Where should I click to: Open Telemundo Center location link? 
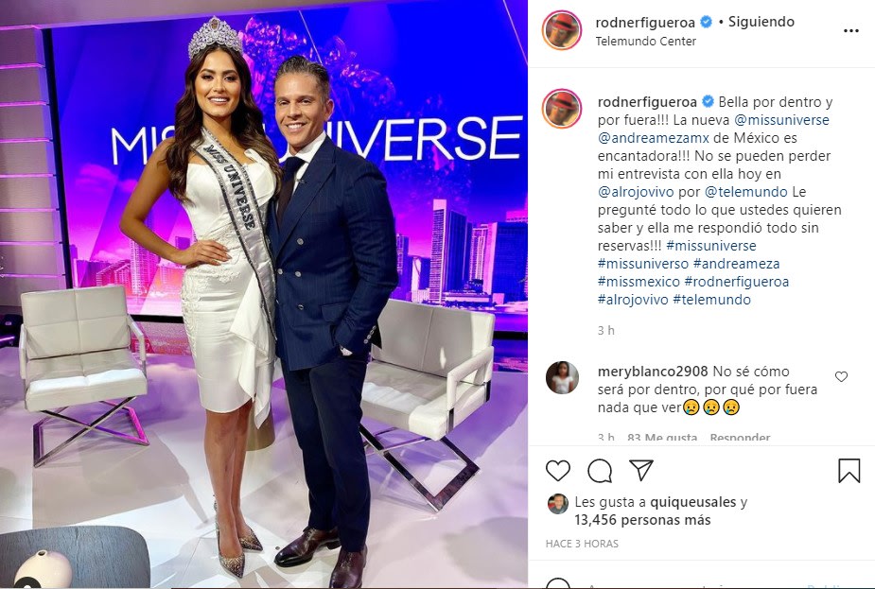pyautogui.click(x=646, y=42)
